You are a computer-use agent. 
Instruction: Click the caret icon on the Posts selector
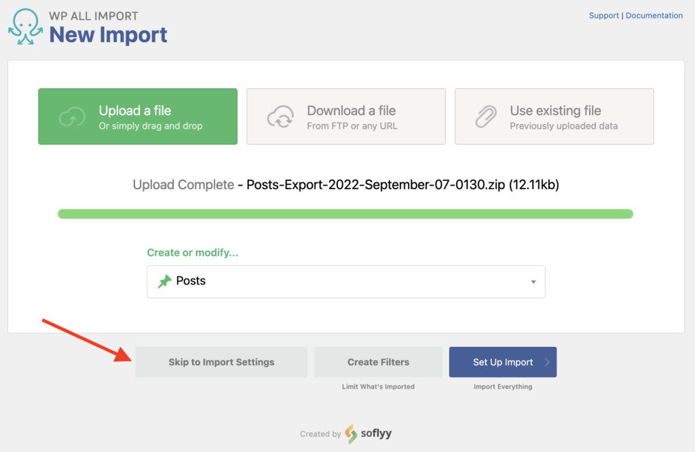pos(533,281)
